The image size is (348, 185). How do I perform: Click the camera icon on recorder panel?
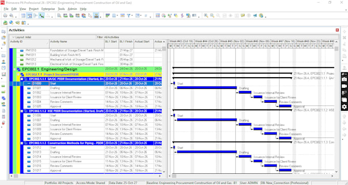344,79
